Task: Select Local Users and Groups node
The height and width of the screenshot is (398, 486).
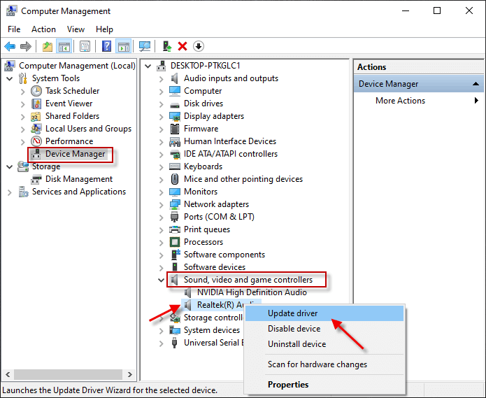Action: (88, 129)
